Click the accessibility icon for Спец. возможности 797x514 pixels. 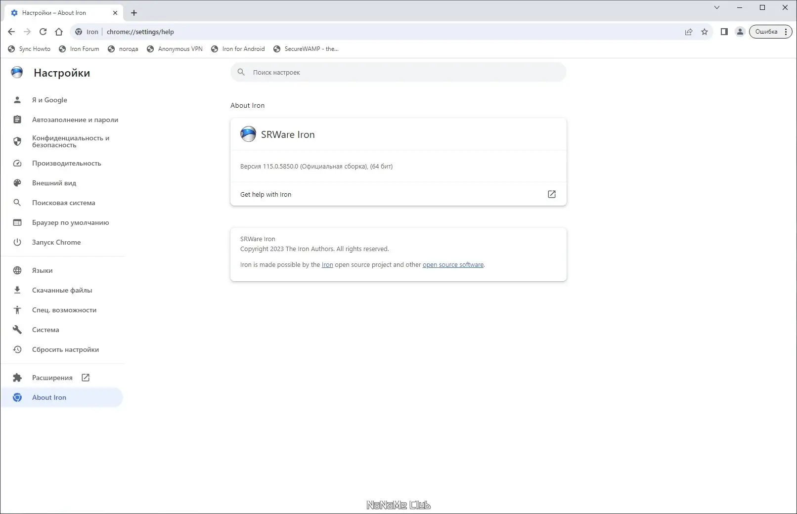(17, 310)
